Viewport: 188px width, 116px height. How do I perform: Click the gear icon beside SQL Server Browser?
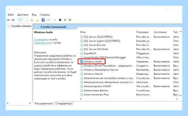pyautogui.click(x=82, y=45)
